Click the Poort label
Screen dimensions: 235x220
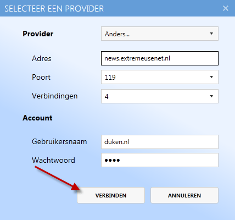[41, 77]
